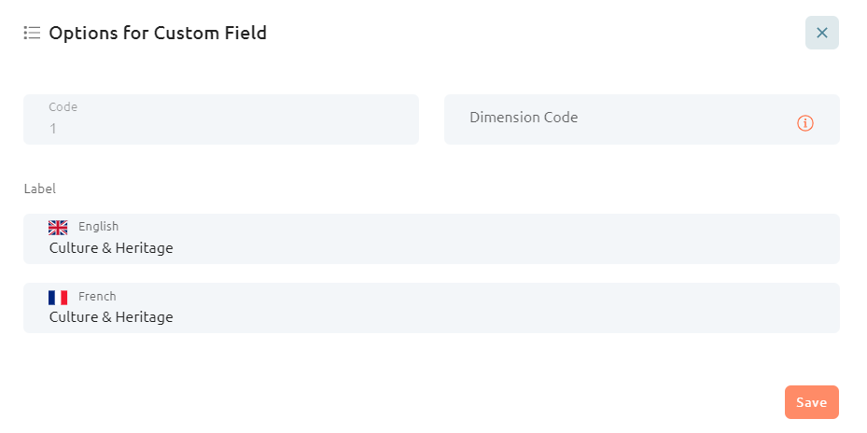
Task: Click the value "1" in the Code field
Action: [53, 129]
